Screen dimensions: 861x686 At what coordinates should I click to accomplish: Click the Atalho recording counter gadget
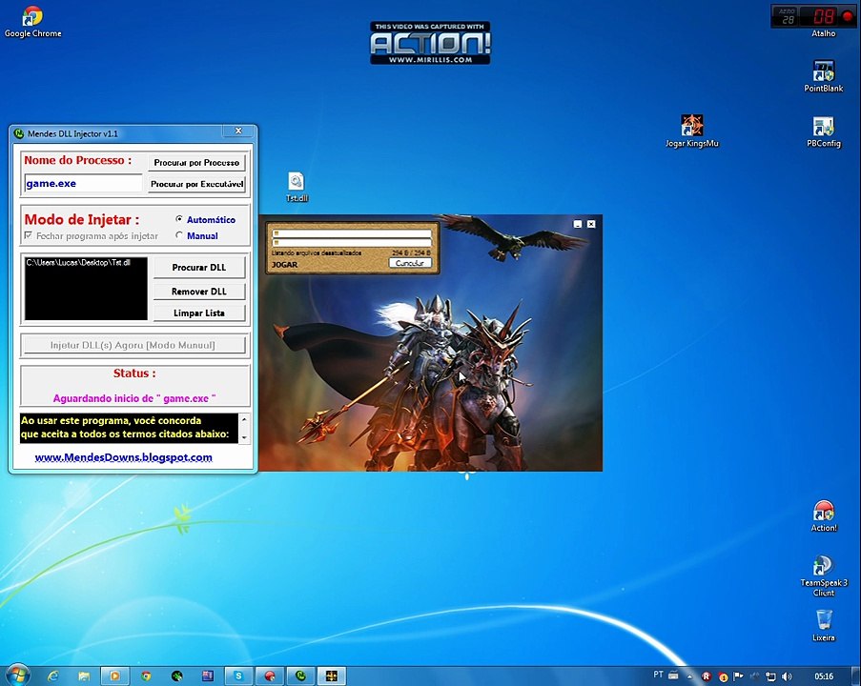[x=813, y=16]
